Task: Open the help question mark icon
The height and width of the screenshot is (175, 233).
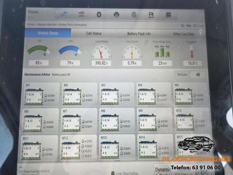Action: pos(134,15)
